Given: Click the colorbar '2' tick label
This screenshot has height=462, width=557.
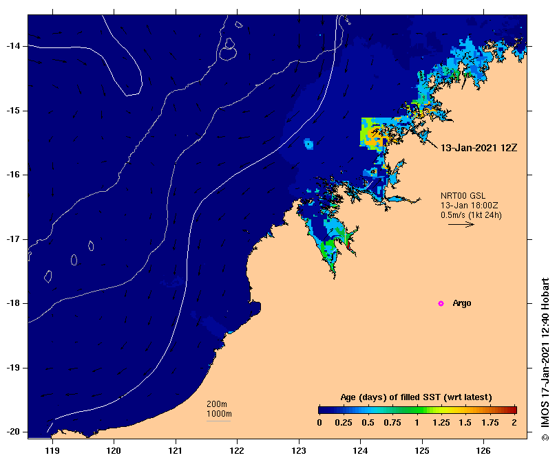Looking at the screenshot, I should pos(514,423).
